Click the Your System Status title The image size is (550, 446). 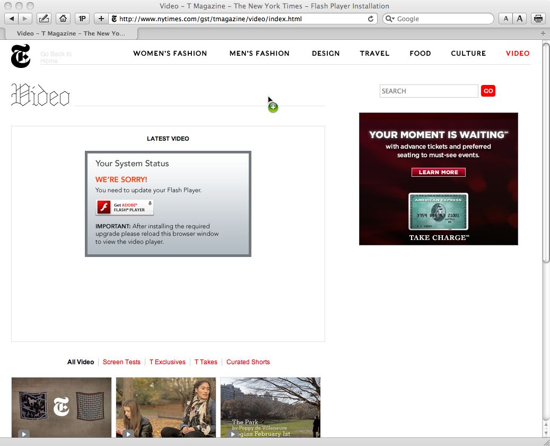132,164
